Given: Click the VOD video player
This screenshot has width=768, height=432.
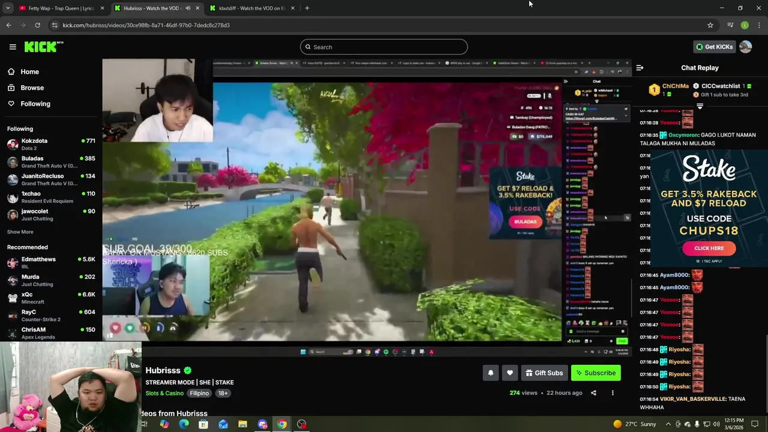Looking at the screenshot, I should (367, 208).
